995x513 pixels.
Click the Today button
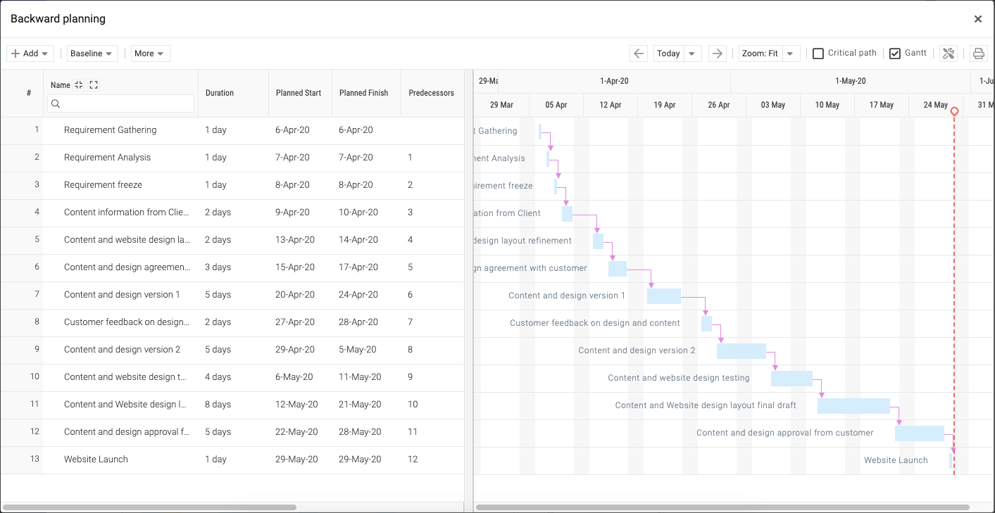[x=668, y=53]
